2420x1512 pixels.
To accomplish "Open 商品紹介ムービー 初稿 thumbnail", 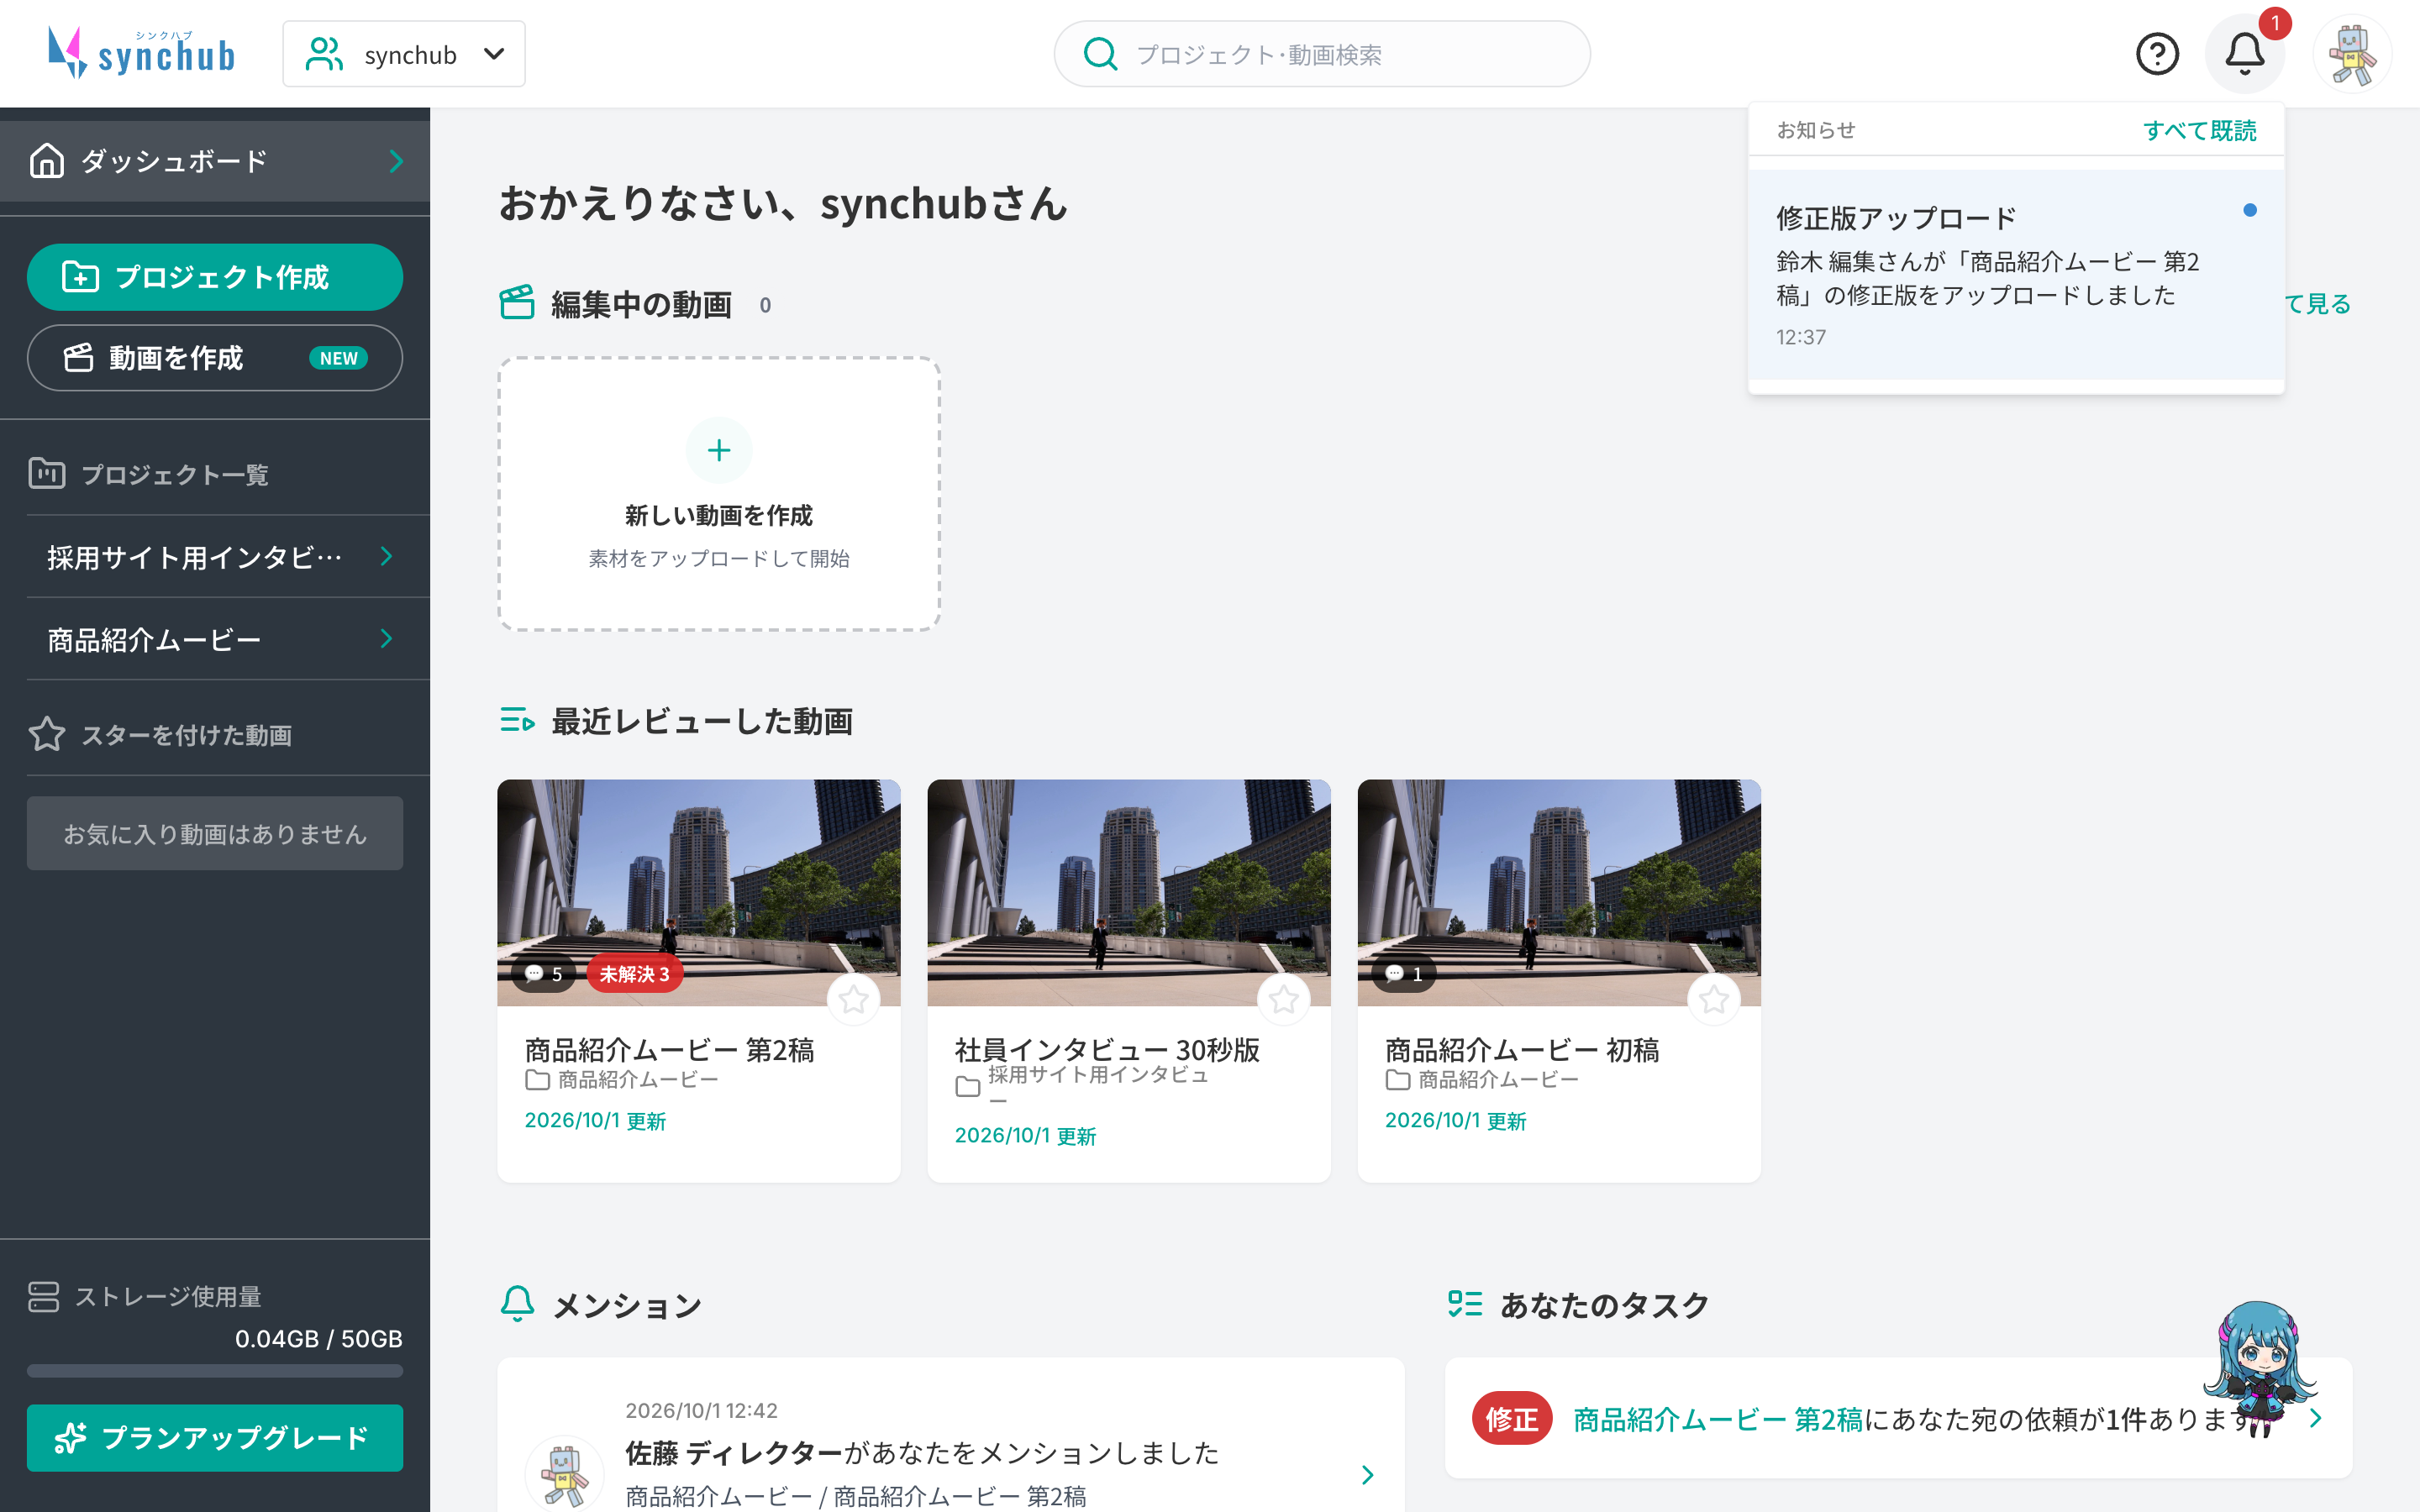I will point(1559,892).
